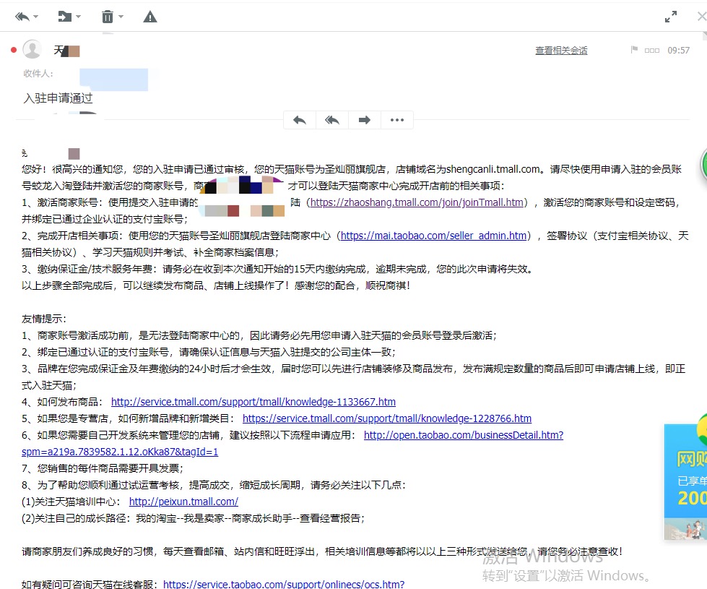This screenshot has height=589, width=707.
Task: Click the 友情提示: heading in the message
Action: (44, 319)
